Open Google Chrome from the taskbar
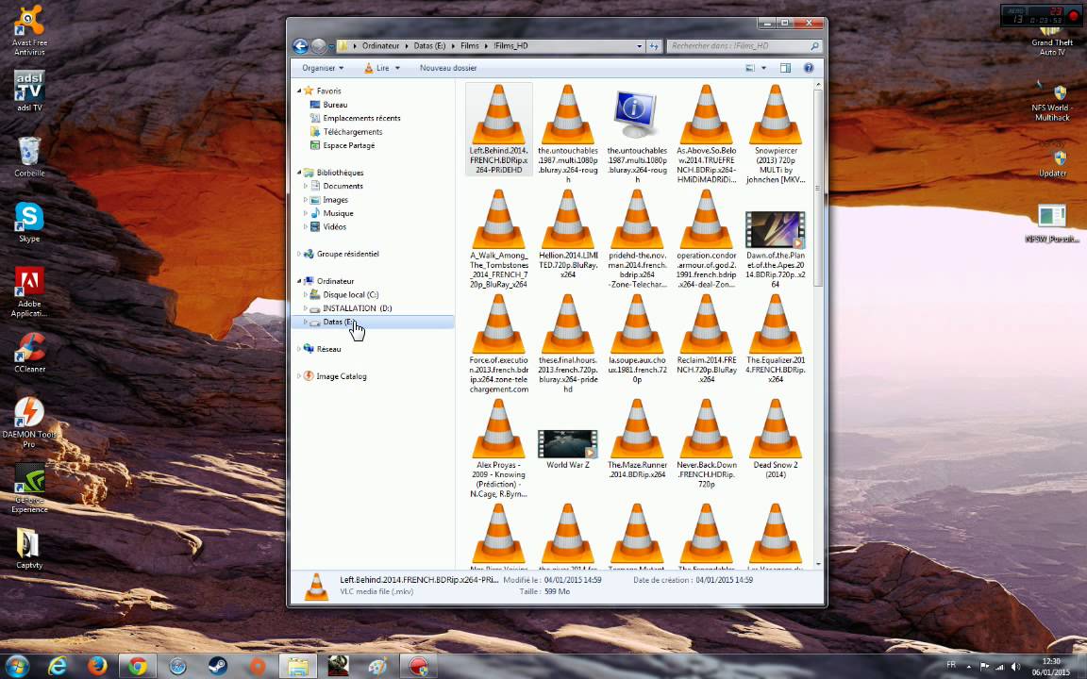Image resolution: width=1087 pixels, height=679 pixels. [137, 666]
